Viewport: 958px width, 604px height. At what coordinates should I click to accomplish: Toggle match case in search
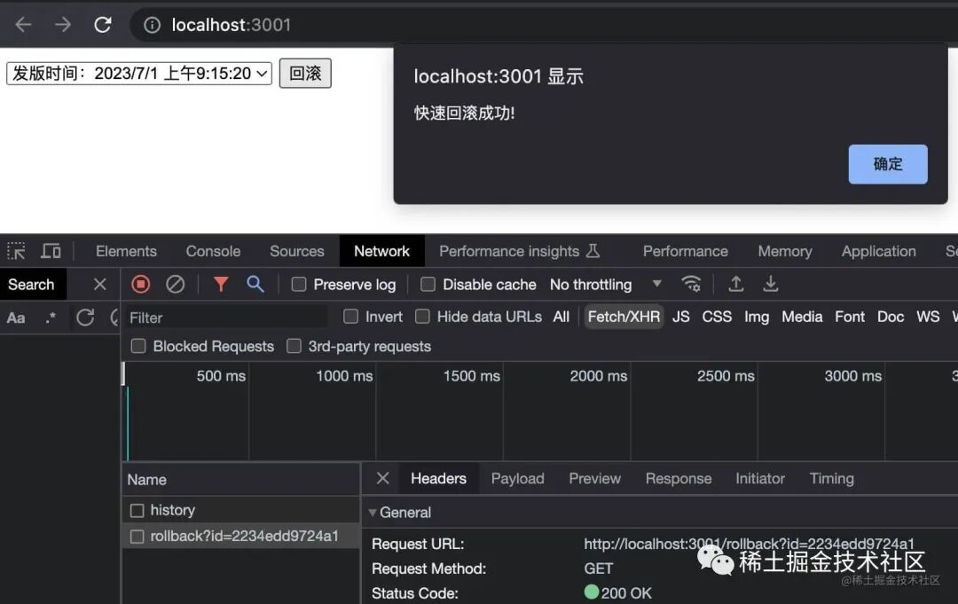(16, 318)
